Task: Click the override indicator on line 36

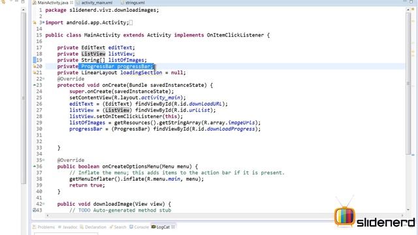Action: (35, 166)
